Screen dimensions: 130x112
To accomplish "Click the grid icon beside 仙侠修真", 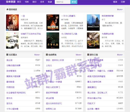I will click(47, 55).
